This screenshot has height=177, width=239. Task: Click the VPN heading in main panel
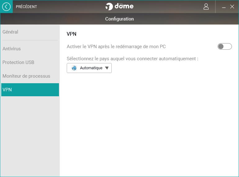coord(71,34)
